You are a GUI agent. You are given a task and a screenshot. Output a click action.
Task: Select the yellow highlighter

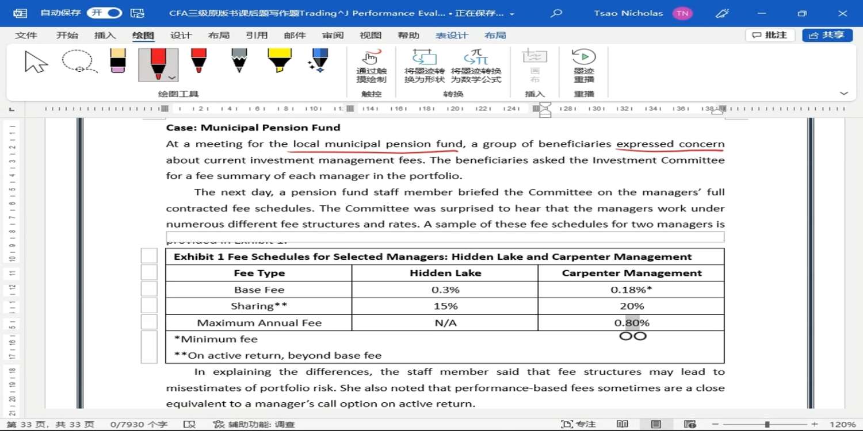[280, 61]
